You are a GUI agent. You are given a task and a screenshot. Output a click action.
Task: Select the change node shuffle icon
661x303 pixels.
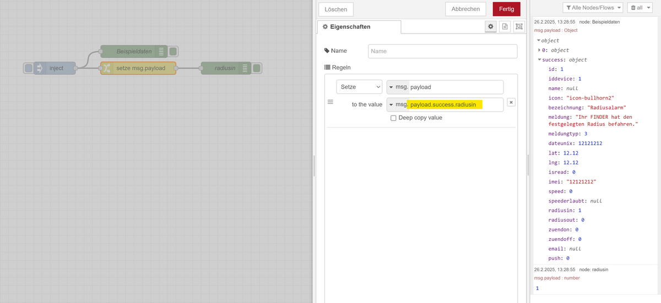[x=107, y=68]
